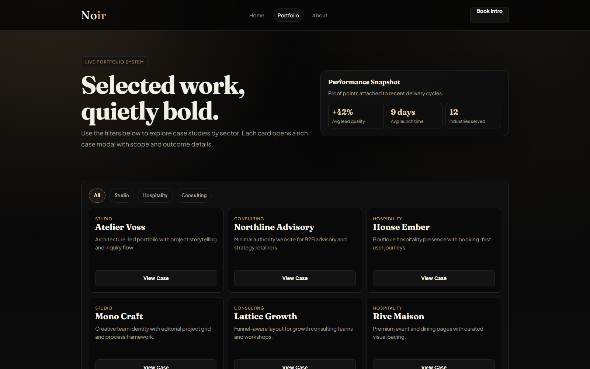Image resolution: width=590 pixels, height=369 pixels.
Task: Click the Live Portfolio System badge
Action: point(114,62)
